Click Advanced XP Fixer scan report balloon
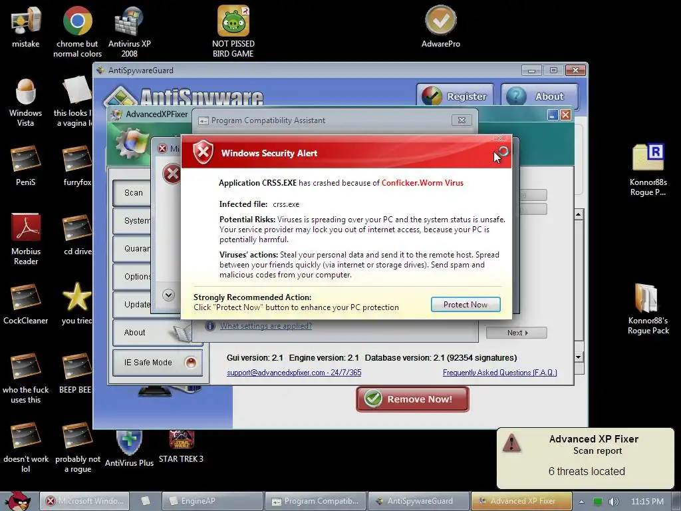 tap(585, 458)
